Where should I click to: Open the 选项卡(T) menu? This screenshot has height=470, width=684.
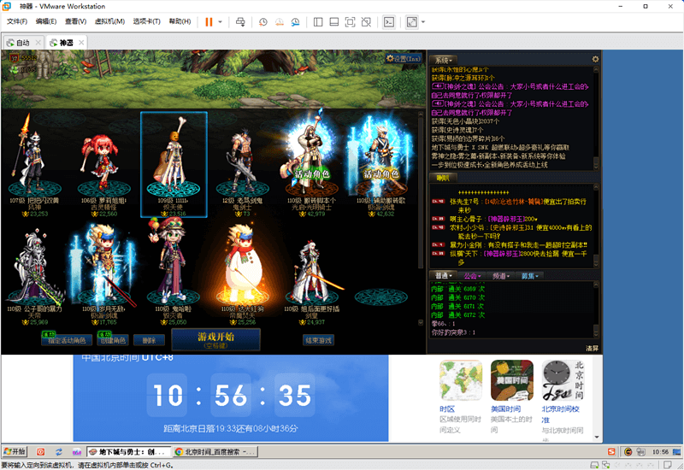[146, 21]
